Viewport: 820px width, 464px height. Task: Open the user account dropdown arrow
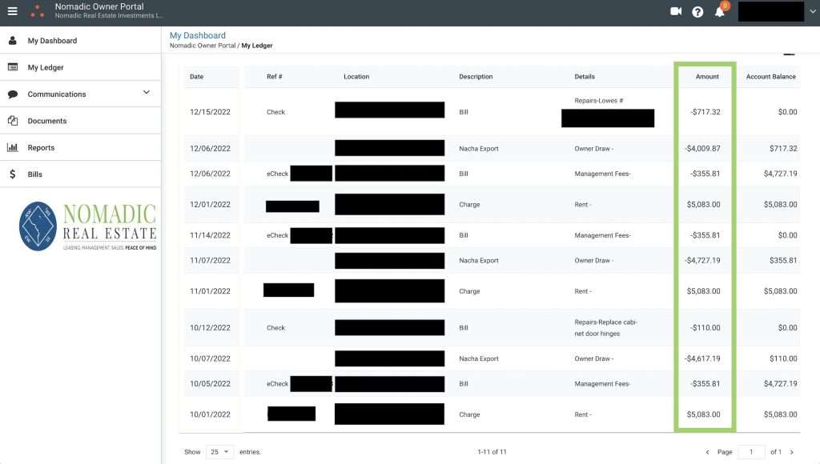coord(813,12)
